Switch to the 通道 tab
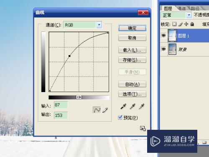The height and width of the screenshot is (157, 209). pos(182,8)
